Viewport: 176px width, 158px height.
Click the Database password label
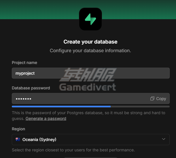point(31,88)
